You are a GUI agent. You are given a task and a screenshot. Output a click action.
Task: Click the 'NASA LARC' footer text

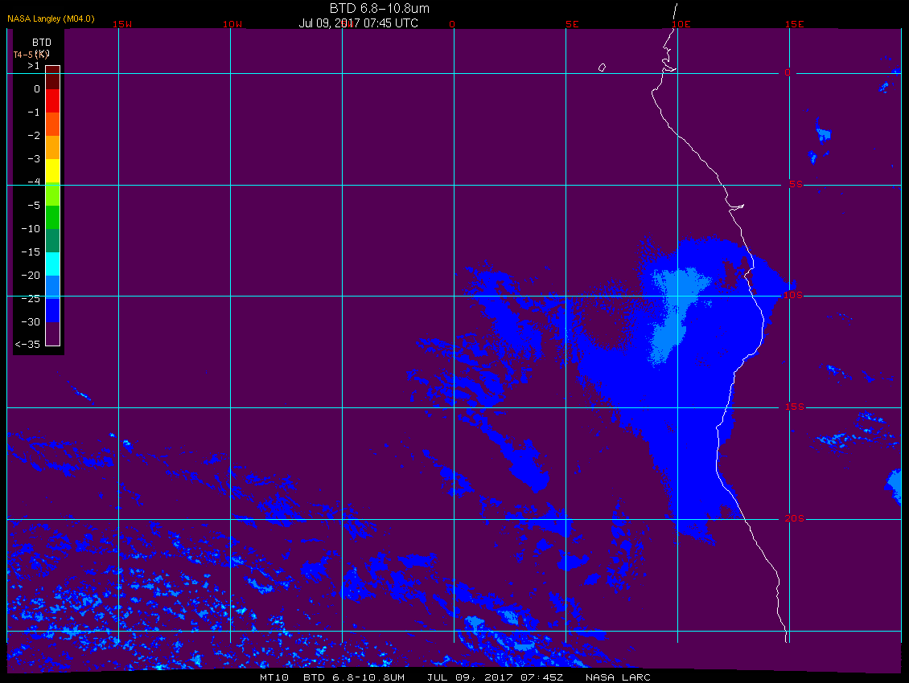tap(618, 677)
